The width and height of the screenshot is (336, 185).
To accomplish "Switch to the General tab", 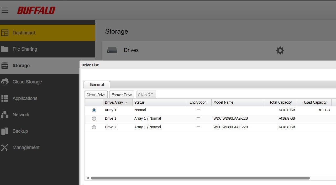I will (97, 84).
